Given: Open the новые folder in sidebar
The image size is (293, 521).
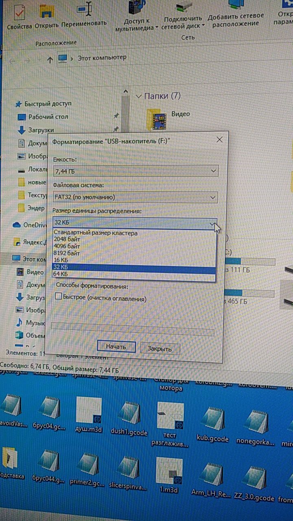Looking at the screenshot, I should tap(33, 182).
